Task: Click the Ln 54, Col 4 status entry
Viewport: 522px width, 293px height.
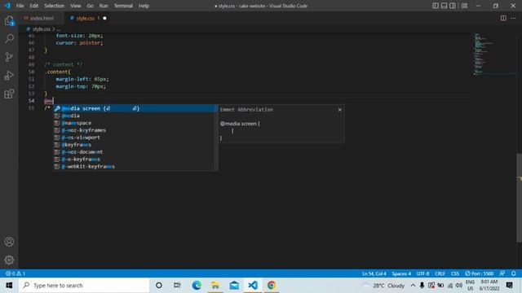Action: 374,273
